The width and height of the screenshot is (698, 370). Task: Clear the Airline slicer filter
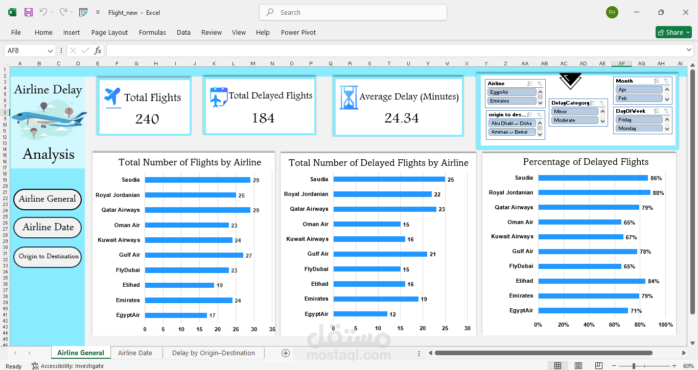pos(540,83)
